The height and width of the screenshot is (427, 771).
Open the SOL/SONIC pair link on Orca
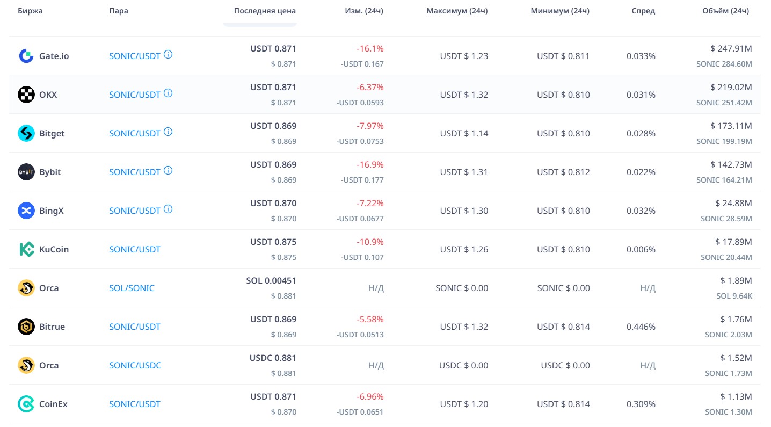(132, 288)
